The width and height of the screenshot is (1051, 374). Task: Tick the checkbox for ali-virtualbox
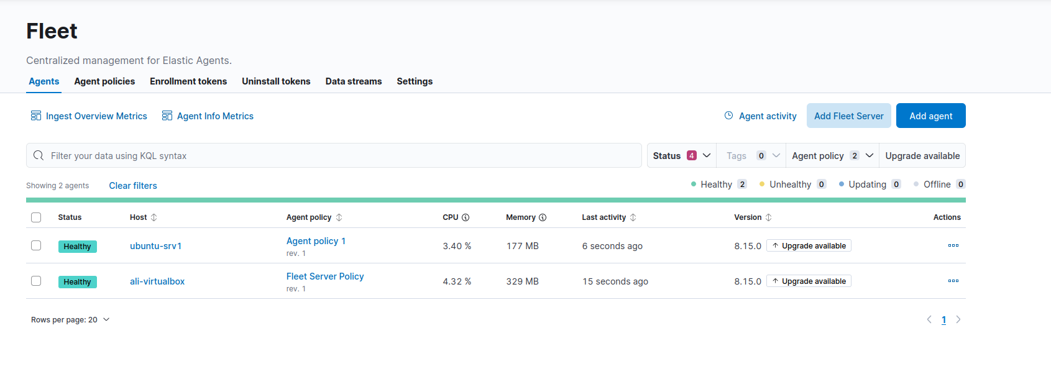[x=36, y=281]
